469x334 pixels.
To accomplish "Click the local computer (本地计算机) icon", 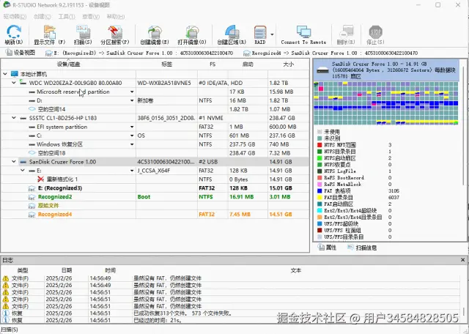I will coord(14,74).
